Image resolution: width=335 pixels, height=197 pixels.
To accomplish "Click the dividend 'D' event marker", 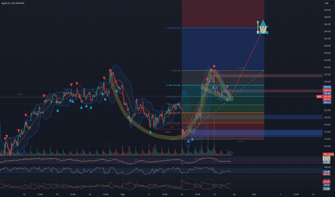I will 24,153.
